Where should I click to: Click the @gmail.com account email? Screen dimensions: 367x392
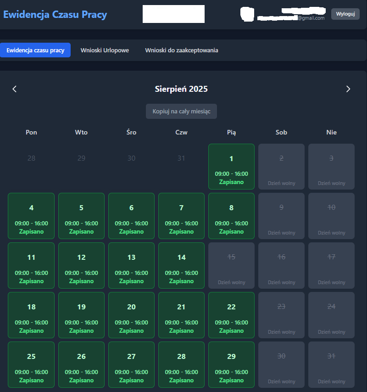coord(311,18)
